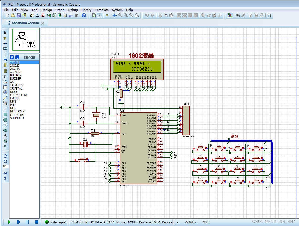The width and height of the screenshot is (299, 226).
Task: Select the Wire Label mode tool
Action: 5,49
